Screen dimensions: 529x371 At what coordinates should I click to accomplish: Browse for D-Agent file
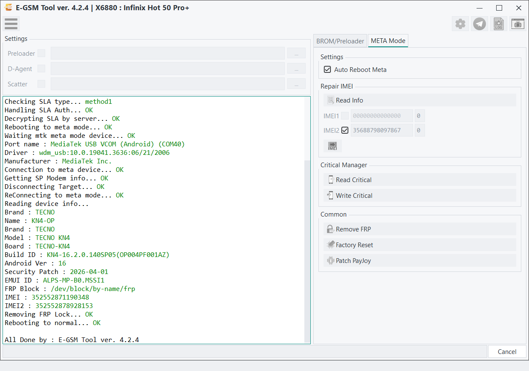point(296,68)
